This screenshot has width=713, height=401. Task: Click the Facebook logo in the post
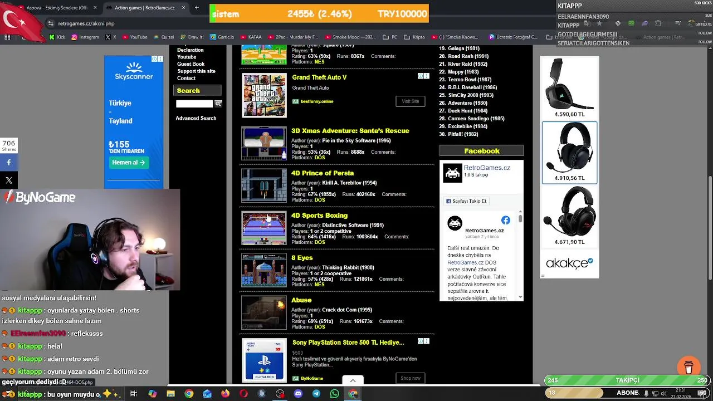click(x=505, y=221)
